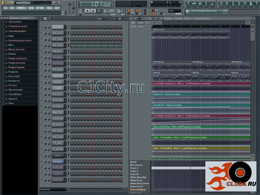Open the DNC_Clap channel button
This screenshot has height=195, width=260.
coord(58,39)
